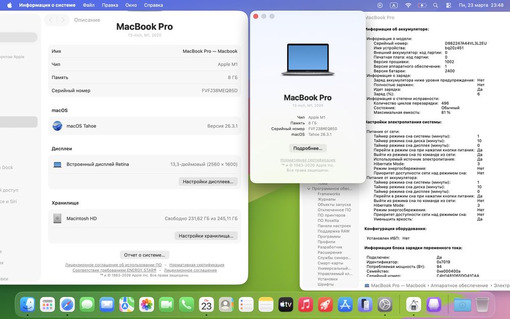Open System Settings gear in the Dock
Screen dimensions: 510x319
(x=385, y=305)
